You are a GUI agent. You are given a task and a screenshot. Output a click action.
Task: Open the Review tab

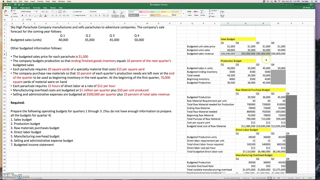pos(53,8)
